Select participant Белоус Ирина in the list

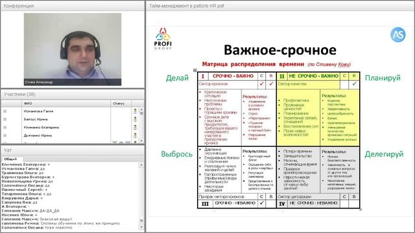click(36, 119)
